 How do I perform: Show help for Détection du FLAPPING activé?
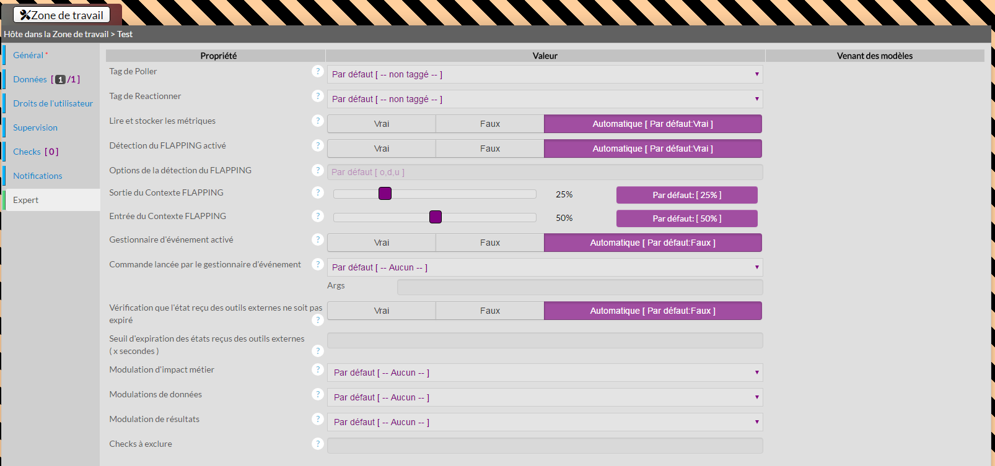pos(318,145)
